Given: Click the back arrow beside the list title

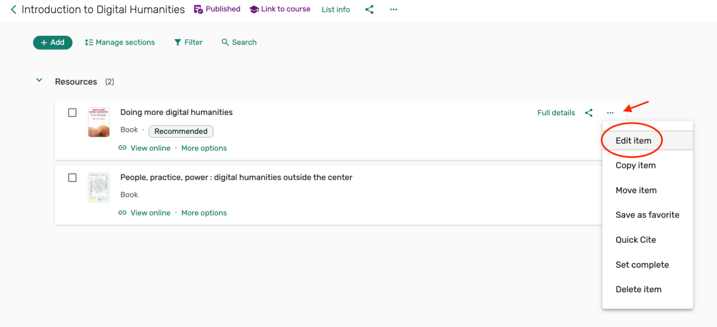Looking at the screenshot, I should [x=14, y=10].
